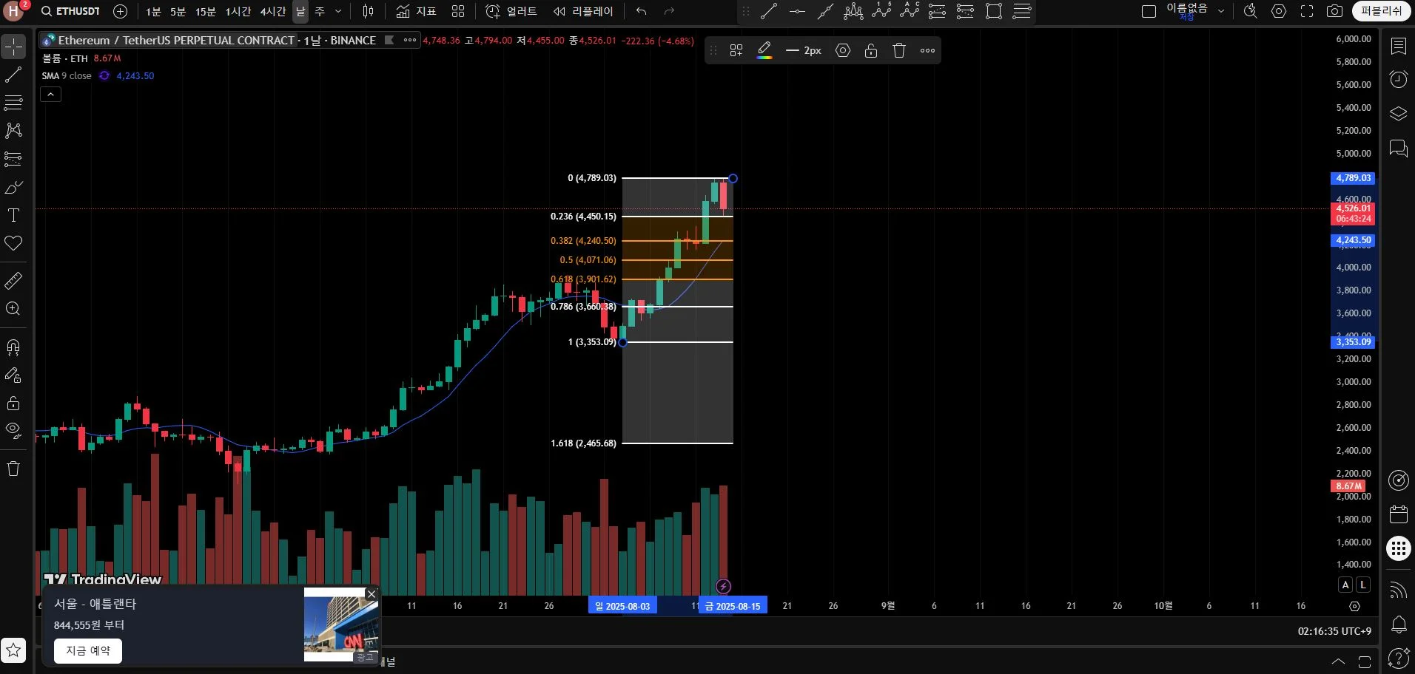Screen dimensions: 1415x674
Task: Switch to the 1시간 timeframe
Action: point(238,11)
